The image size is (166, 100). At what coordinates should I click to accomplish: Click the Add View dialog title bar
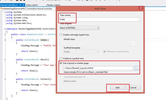click(x=100, y=9)
